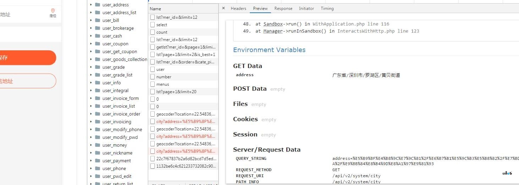The width and height of the screenshot is (519, 185).
Task: Switch to the Preview tab
Action: click(x=260, y=9)
